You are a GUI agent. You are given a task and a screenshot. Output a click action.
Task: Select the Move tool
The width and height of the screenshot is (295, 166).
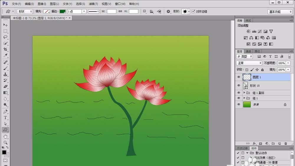point(5,25)
